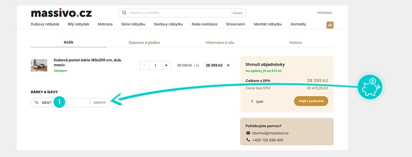This screenshot has width=412, height=157.
Task: Click Na splátky již od 875 Kč
Action: pos(264,71)
